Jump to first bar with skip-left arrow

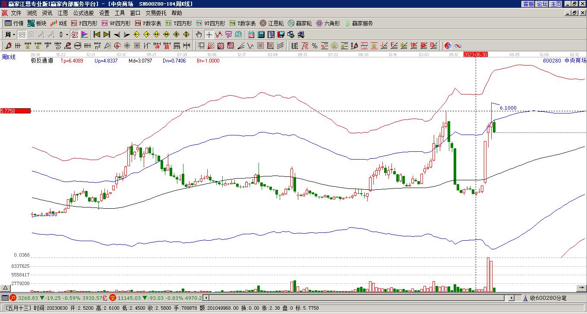pos(97,35)
